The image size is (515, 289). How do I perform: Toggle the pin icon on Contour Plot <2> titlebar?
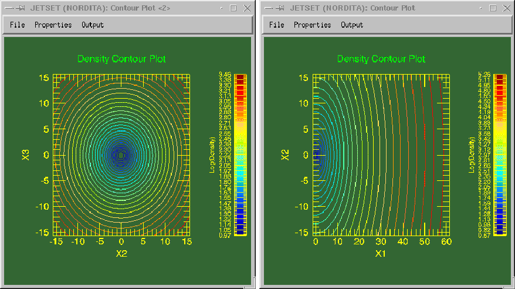21,8
